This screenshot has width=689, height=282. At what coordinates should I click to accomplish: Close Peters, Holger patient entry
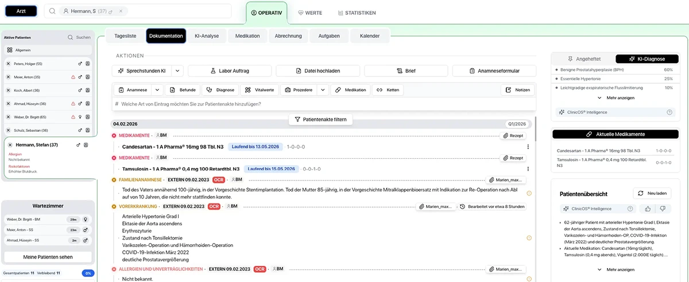[x=9, y=64]
